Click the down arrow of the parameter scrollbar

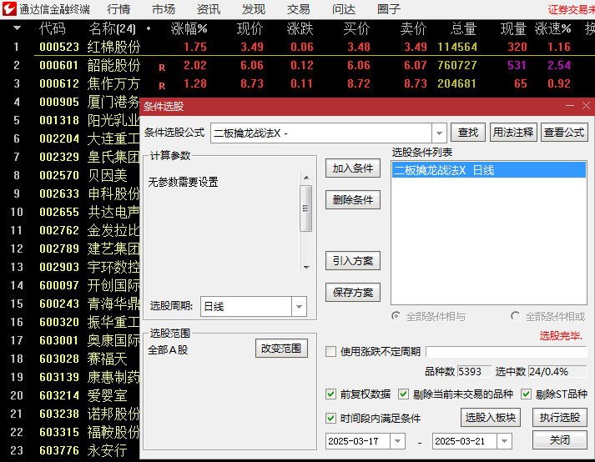[x=306, y=268]
